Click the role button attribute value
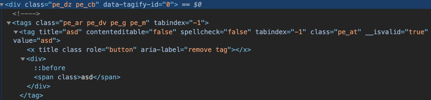431x100 pixels. (121, 50)
